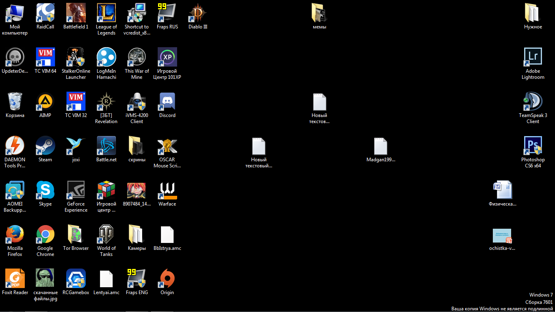Click the Tor Browser folder
This screenshot has height=312, width=555.
click(76, 234)
